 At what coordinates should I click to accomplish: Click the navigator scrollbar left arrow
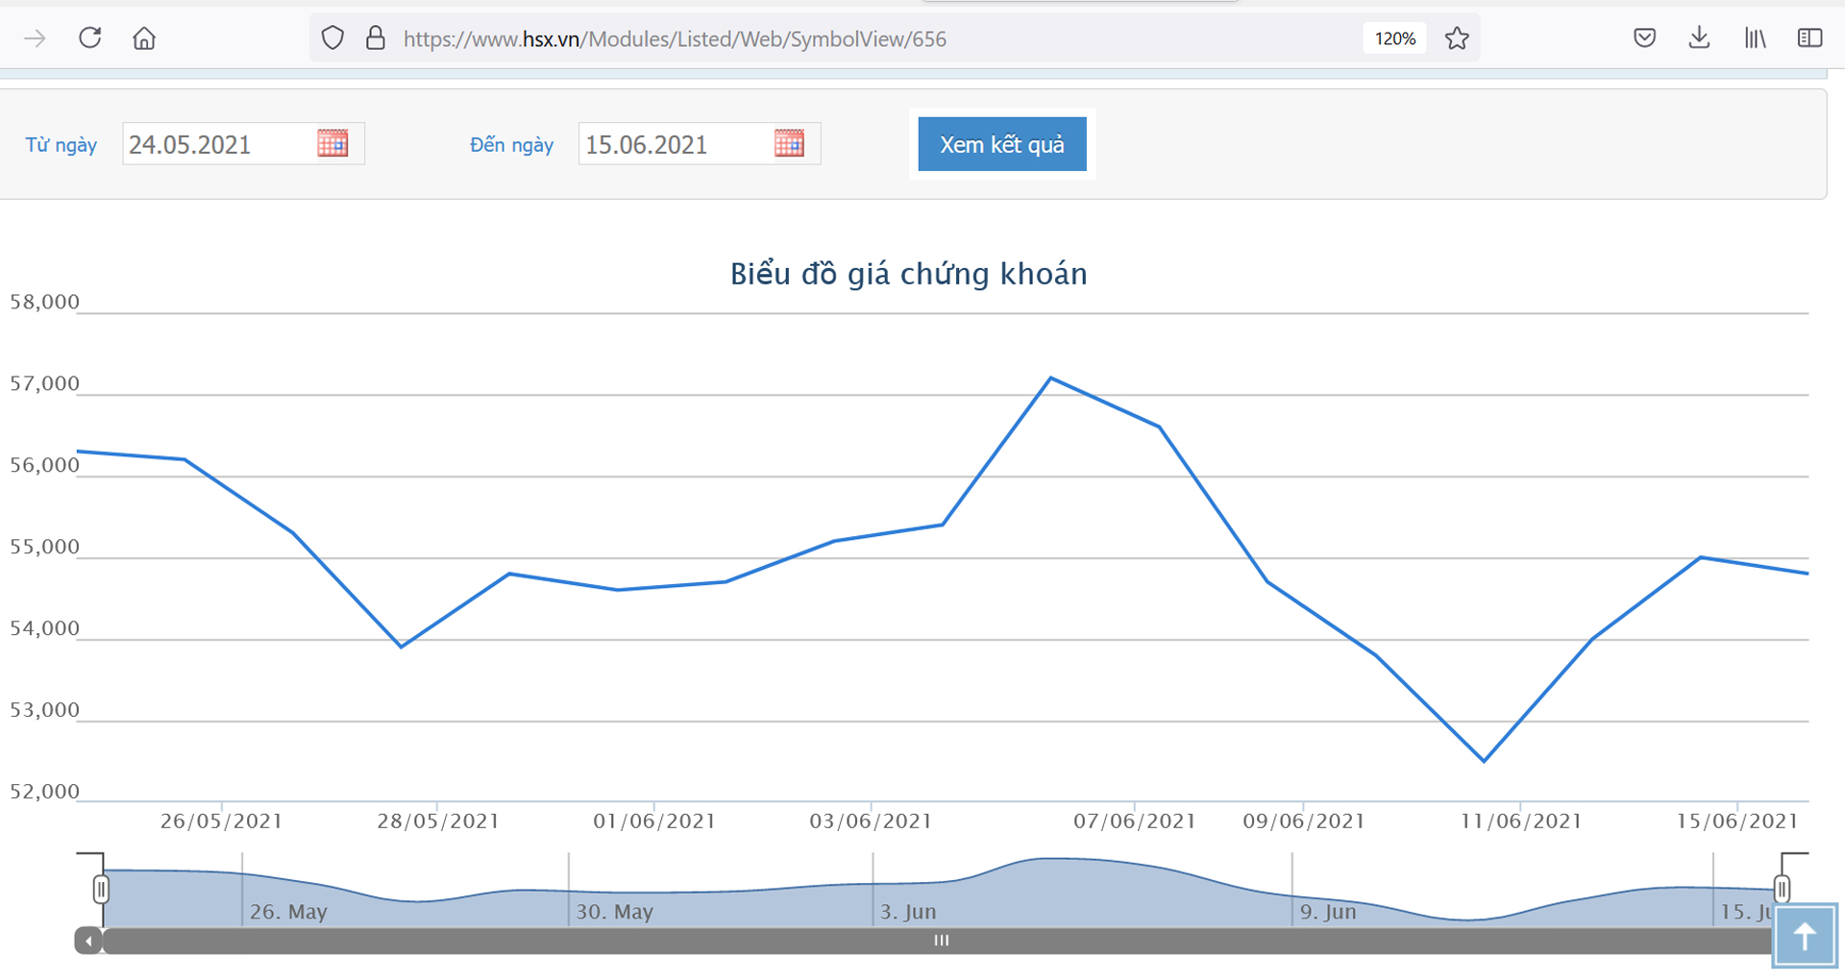click(x=88, y=941)
